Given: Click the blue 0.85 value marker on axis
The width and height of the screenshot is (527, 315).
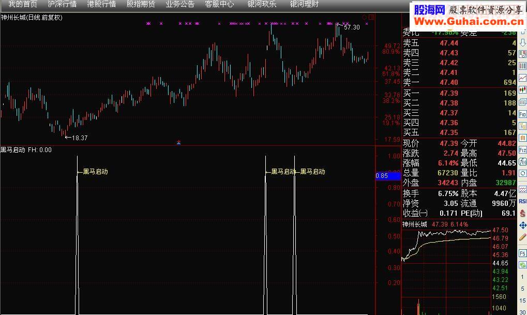Looking at the screenshot, I should pyautogui.click(x=388, y=176).
